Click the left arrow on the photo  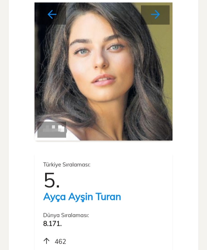(x=52, y=14)
